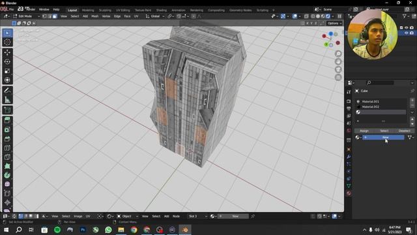Browse material dropdown beside New button

[358, 137]
